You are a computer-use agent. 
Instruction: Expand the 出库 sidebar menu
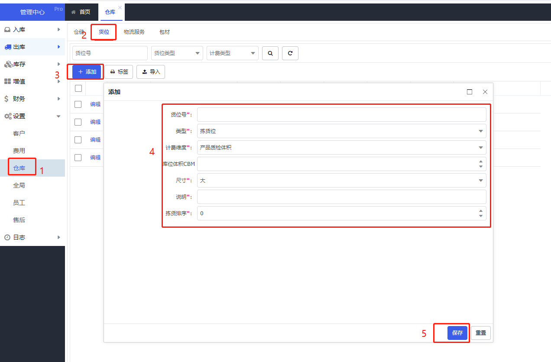pos(58,47)
